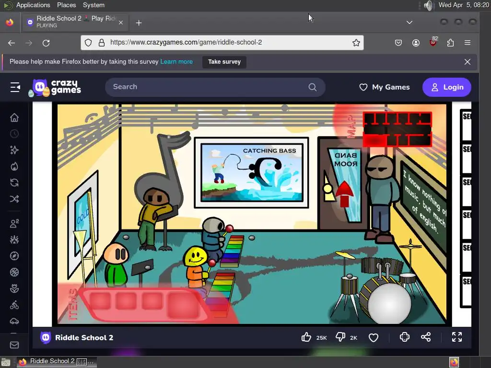Screen dimensions: 491x368
Task: Share the game via share icon
Action: 426,337
